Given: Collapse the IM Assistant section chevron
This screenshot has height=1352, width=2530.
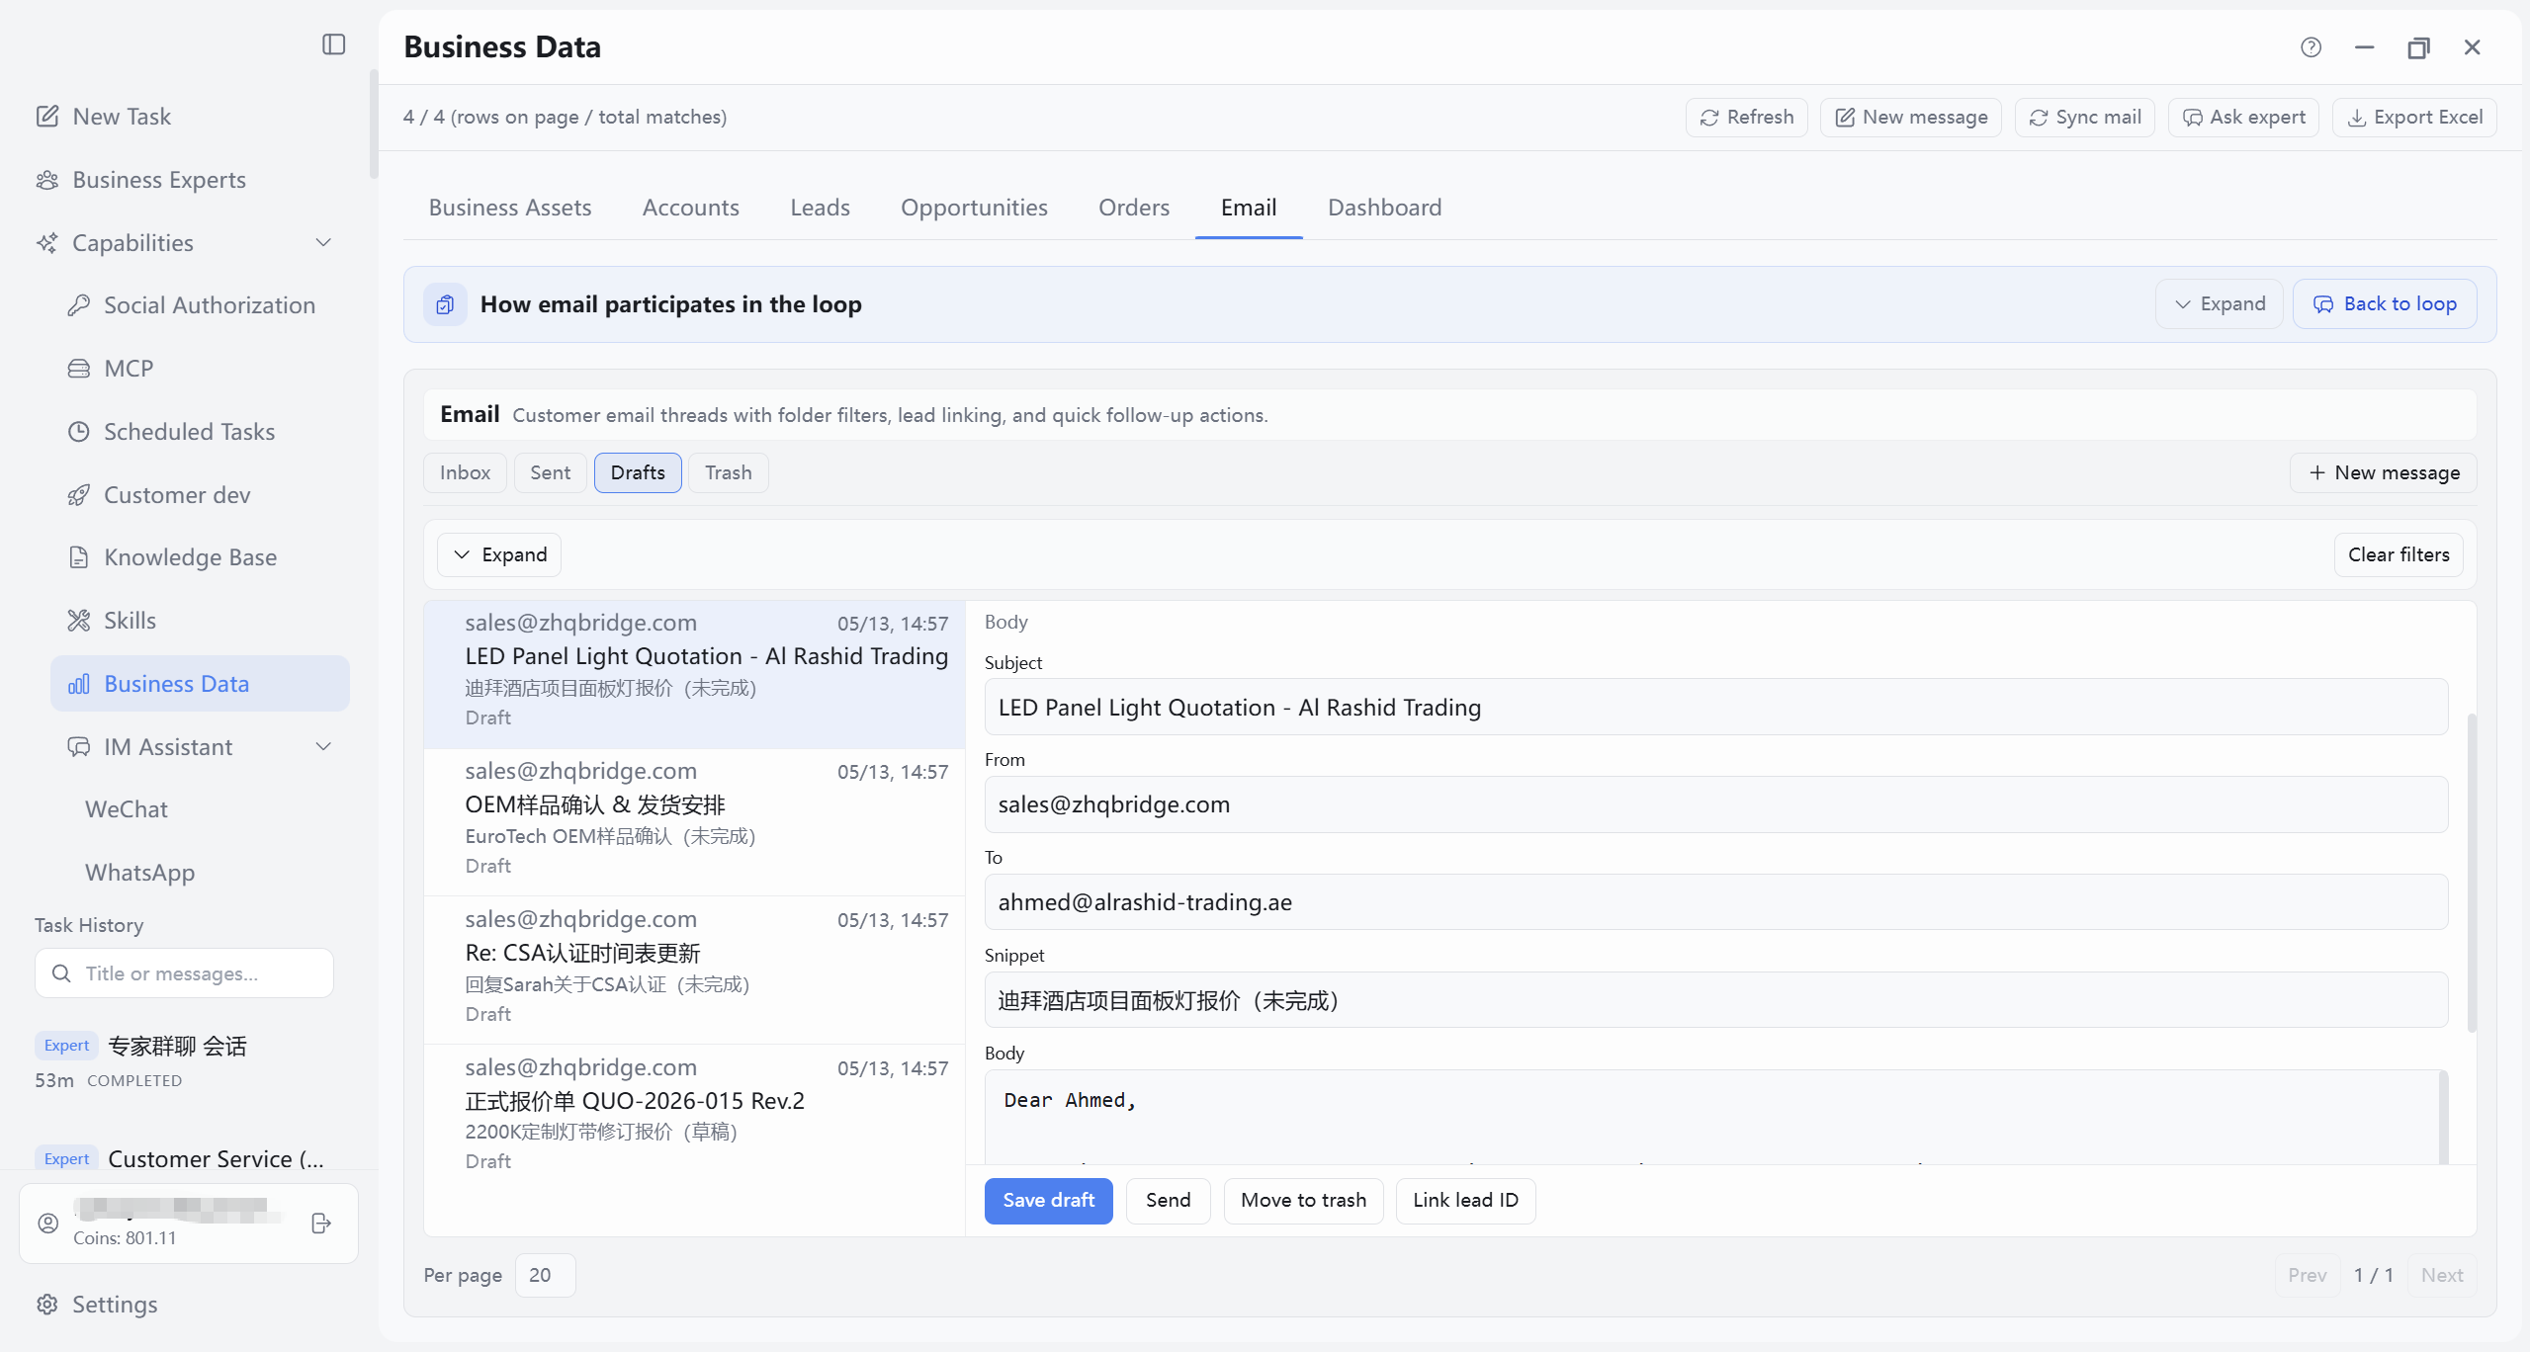Looking at the screenshot, I should (323, 747).
